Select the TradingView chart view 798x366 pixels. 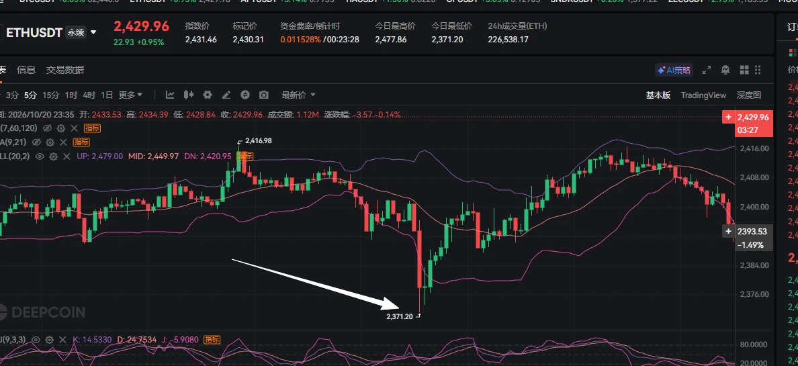703,95
